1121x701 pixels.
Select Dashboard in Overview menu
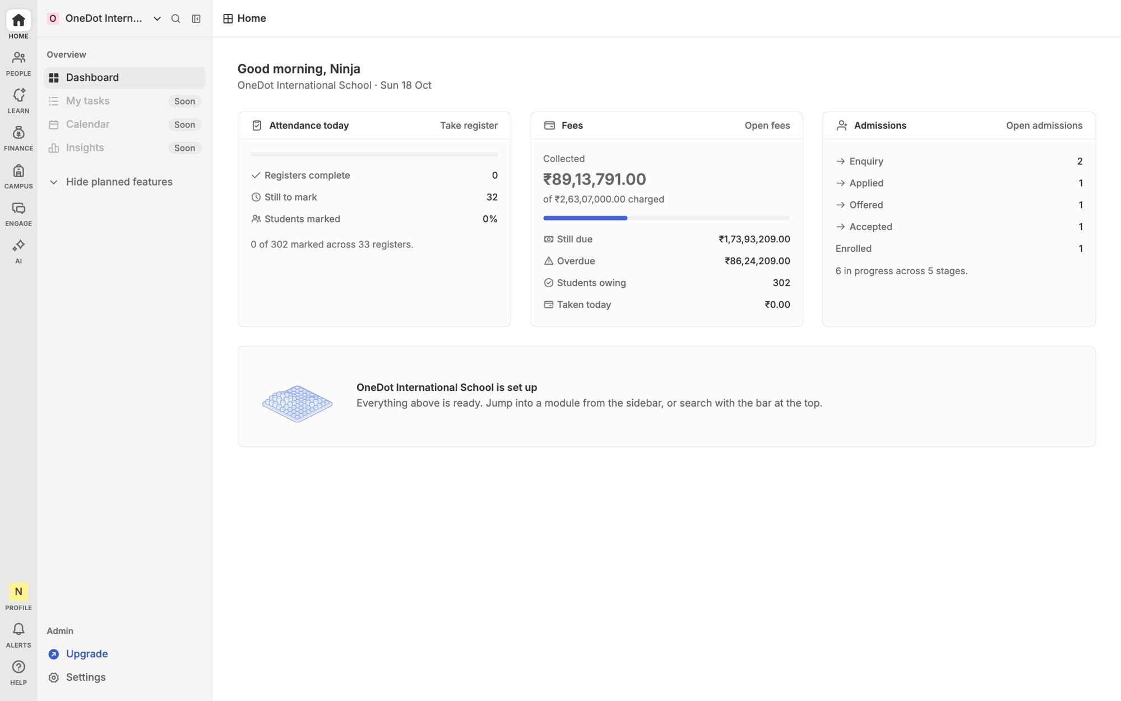(x=124, y=77)
